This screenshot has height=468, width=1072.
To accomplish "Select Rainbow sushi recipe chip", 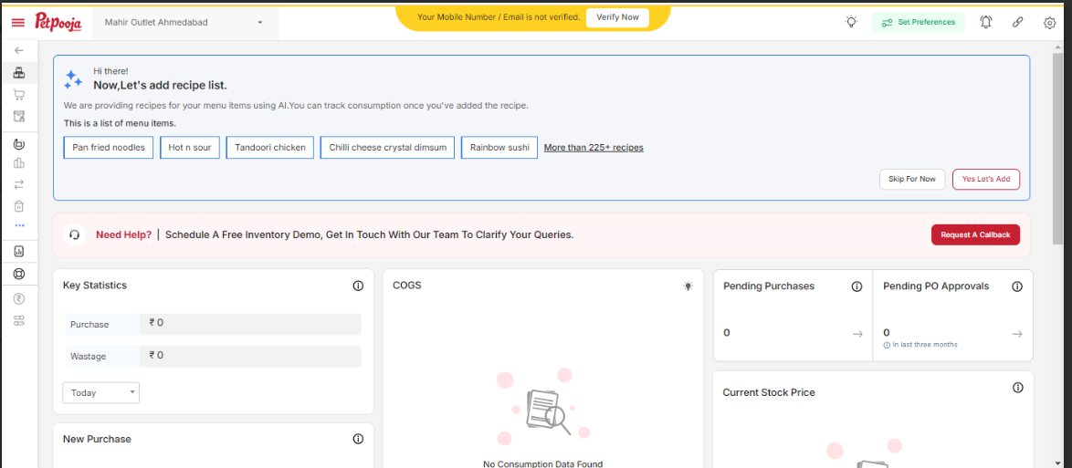I will (499, 148).
